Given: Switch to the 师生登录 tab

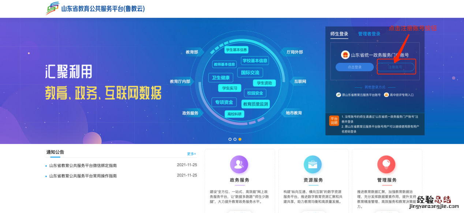Looking at the screenshot, I should pyautogui.click(x=338, y=34).
